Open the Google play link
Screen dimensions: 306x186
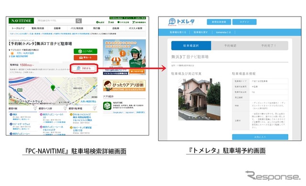coord(118,112)
